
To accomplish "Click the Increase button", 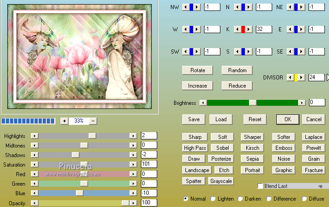I will (x=197, y=86).
